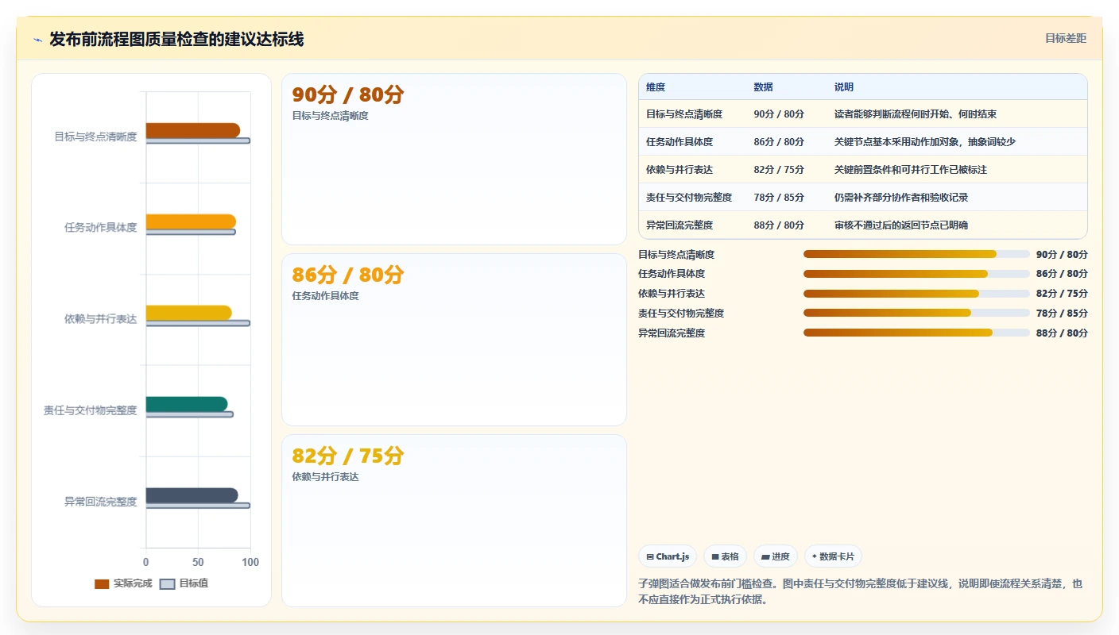The width and height of the screenshot is (1119, 635).
Task: Click the brown 目标与终点清晰度 chart bar
Action: [192, 130]
